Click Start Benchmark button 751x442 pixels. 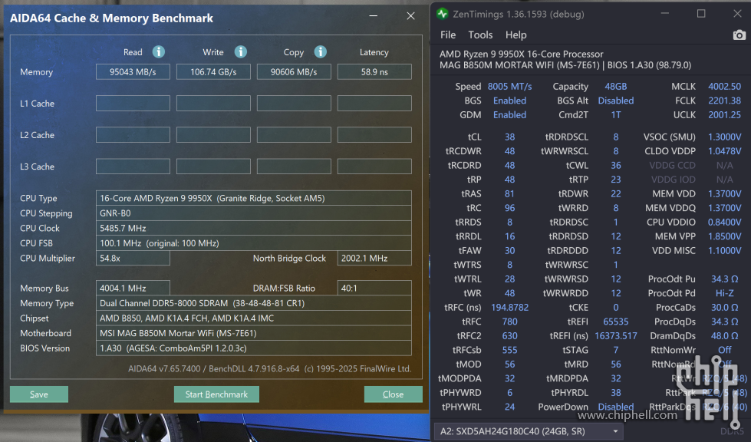(x=216, y=394)
